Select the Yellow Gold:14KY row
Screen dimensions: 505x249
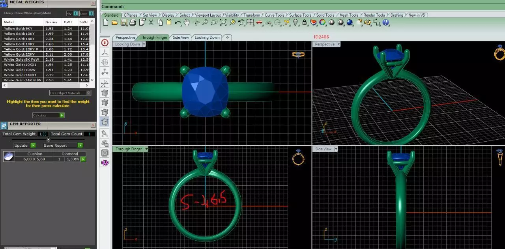[x=46, y=39]
